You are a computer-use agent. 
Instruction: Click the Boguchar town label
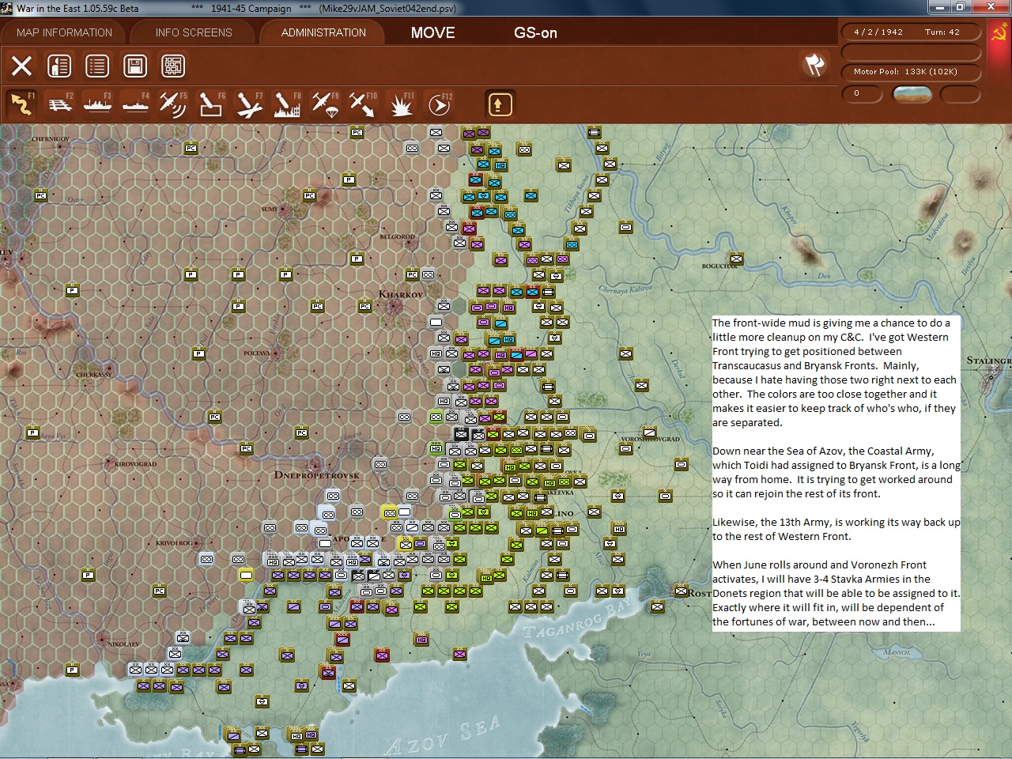(x=719, y=266)
